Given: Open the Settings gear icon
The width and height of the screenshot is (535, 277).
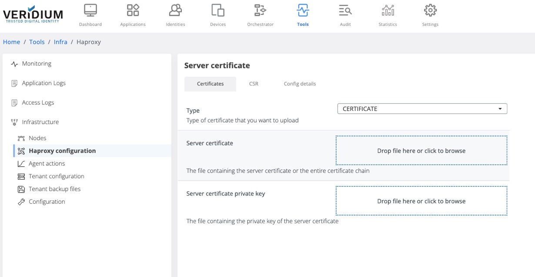Looking at the screenshot, I should tap(430, 10).
